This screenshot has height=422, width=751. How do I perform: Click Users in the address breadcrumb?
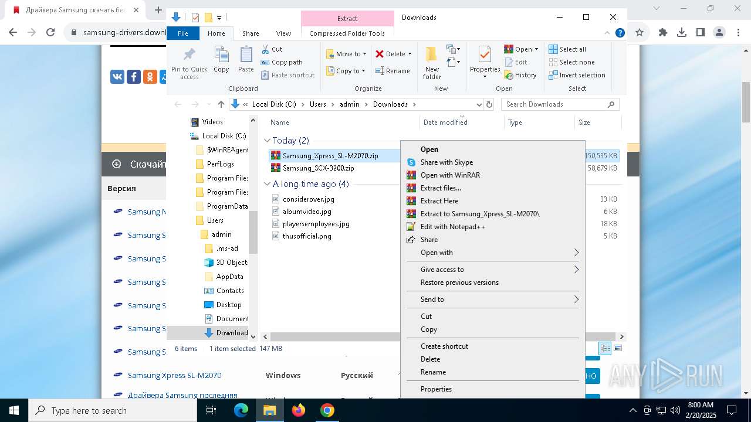[317, 104]
